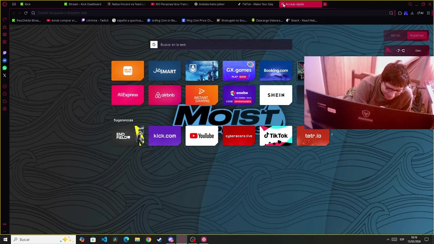Switch to the Kick tab

click(x=40, y=4)
